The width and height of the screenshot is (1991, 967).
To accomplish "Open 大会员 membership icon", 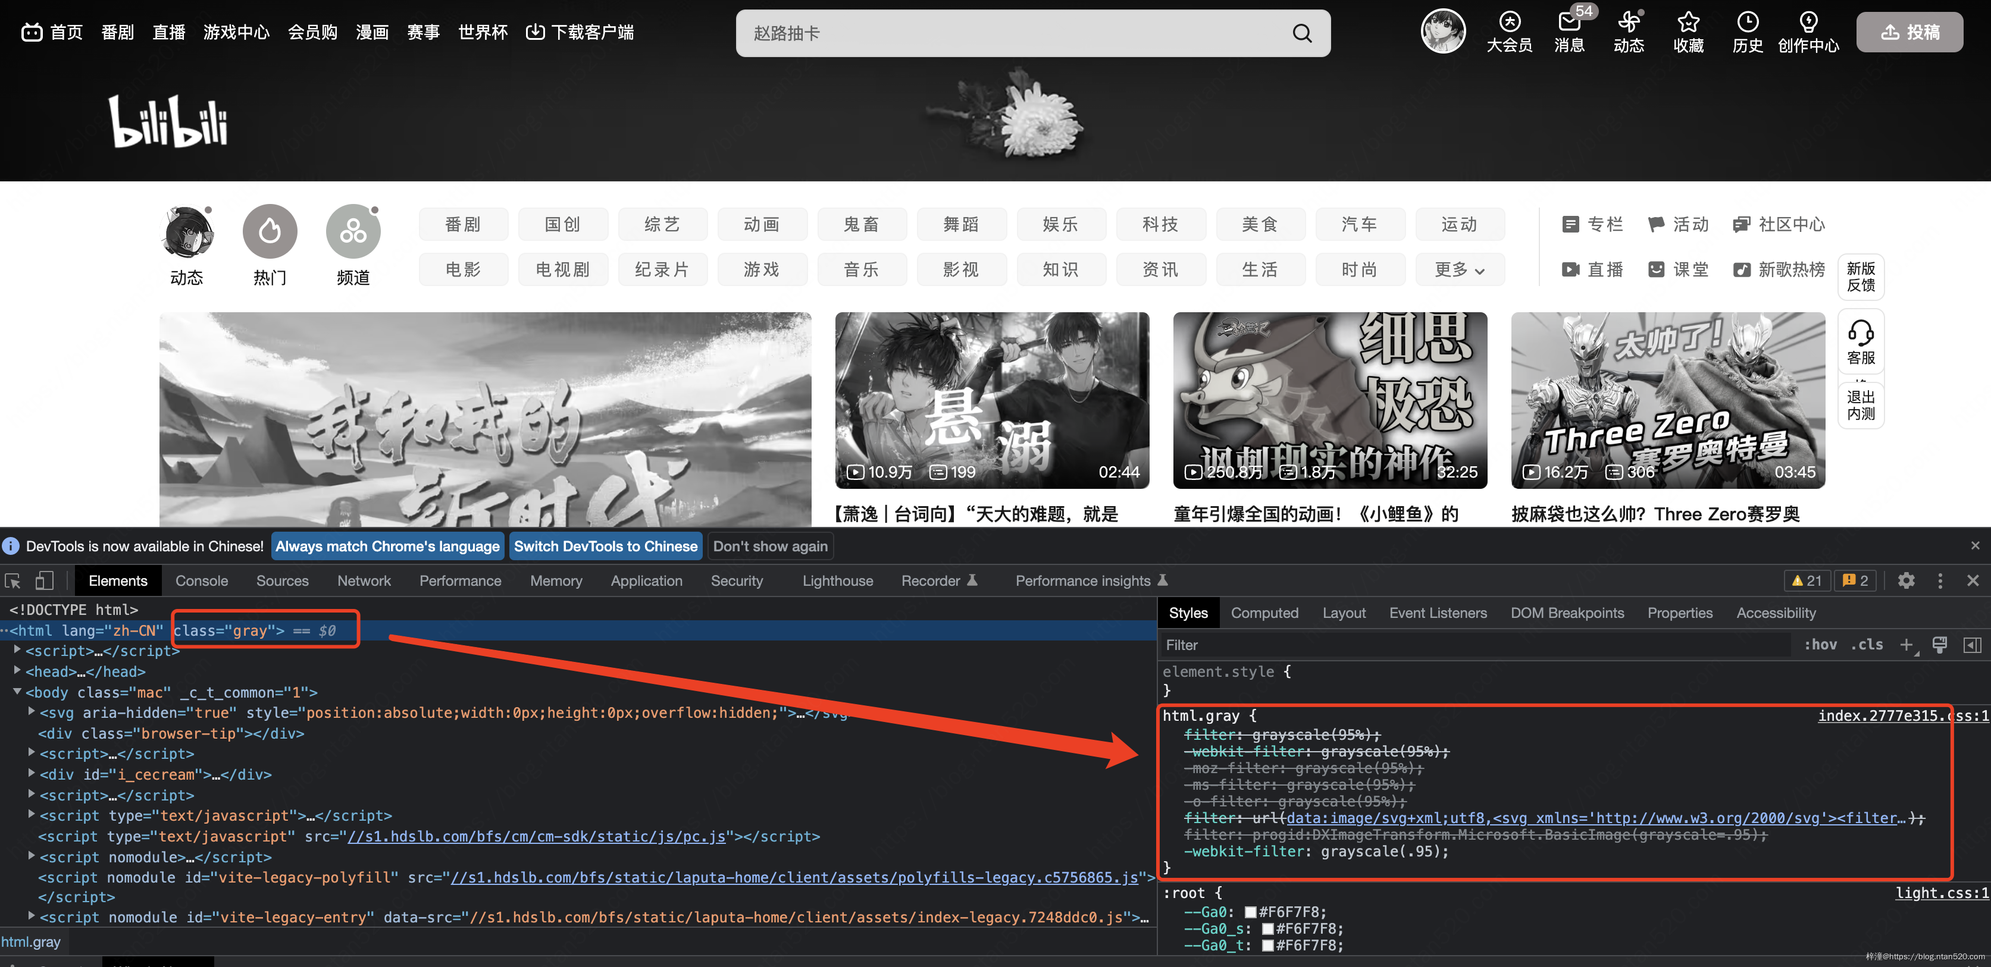I will coord(1510,32).
